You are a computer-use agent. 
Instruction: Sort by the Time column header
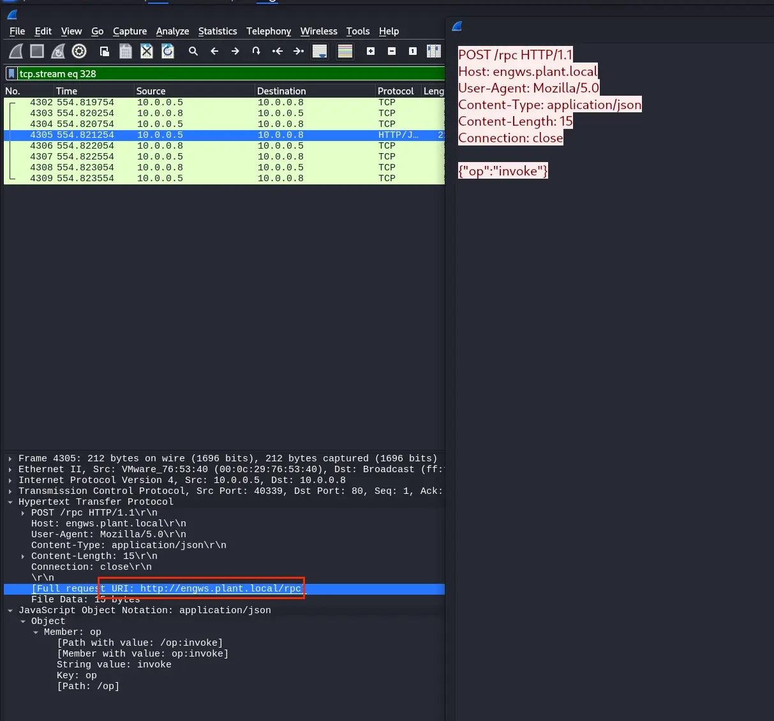(94, 91)
